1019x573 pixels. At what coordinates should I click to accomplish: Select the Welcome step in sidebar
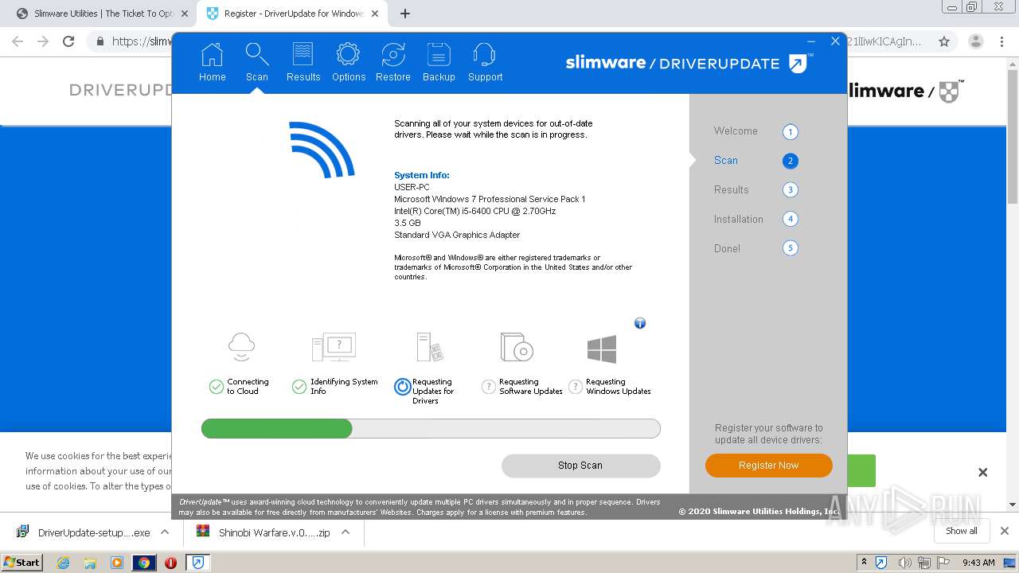tap(735, 131)
